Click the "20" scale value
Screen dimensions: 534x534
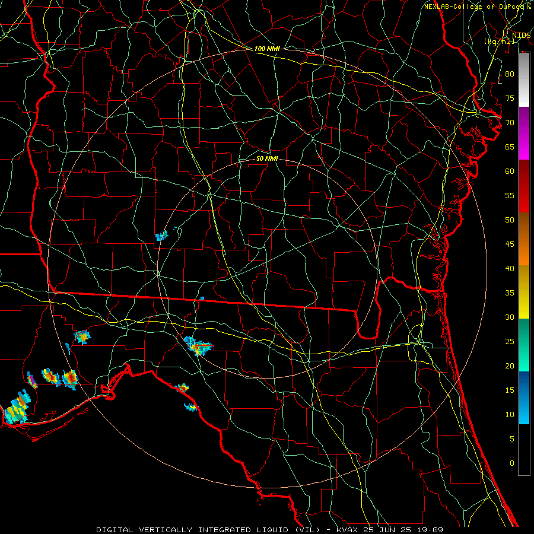click(510, 365)
